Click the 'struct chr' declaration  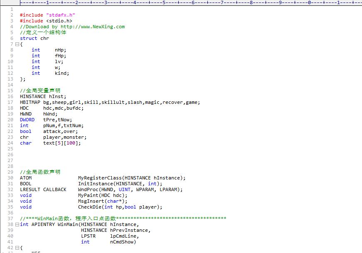click(x=34, y=38)
